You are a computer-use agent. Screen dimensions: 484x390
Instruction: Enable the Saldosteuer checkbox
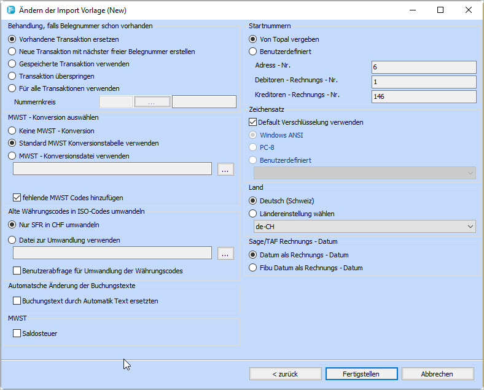pyautogui.click(x=17, y=333)
